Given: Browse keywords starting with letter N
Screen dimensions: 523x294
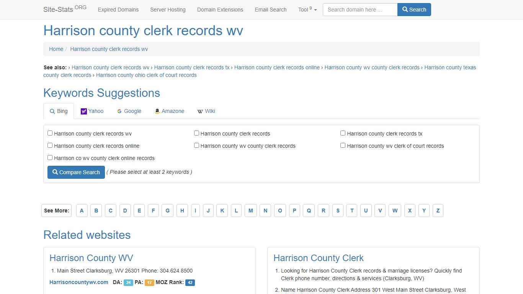Looking at the screenshot, I should [265, 211].
